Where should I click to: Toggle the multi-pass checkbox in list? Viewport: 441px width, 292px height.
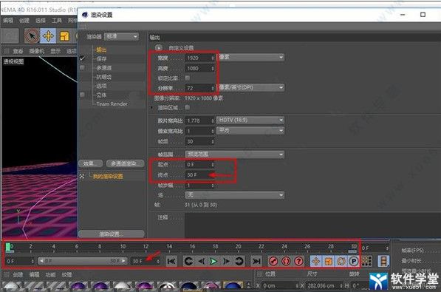click(82, 67)
